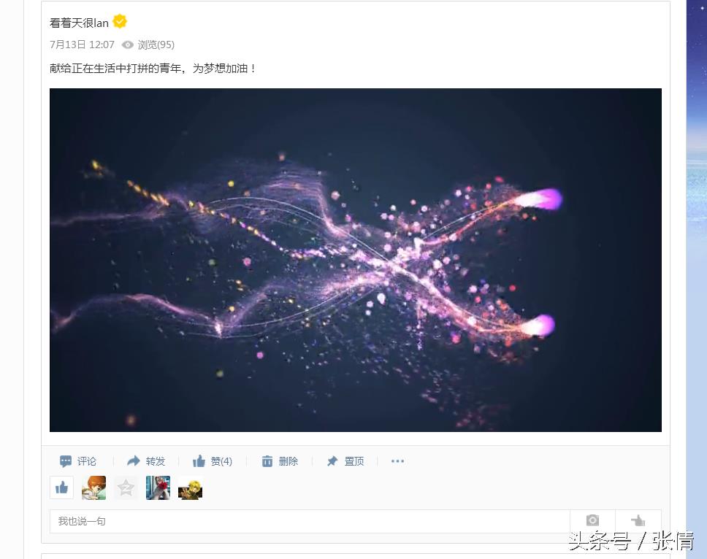The width and height of the screenshot is (707, 559).
Task: Click the yellow verified badge icon
Action: point(120,21)
